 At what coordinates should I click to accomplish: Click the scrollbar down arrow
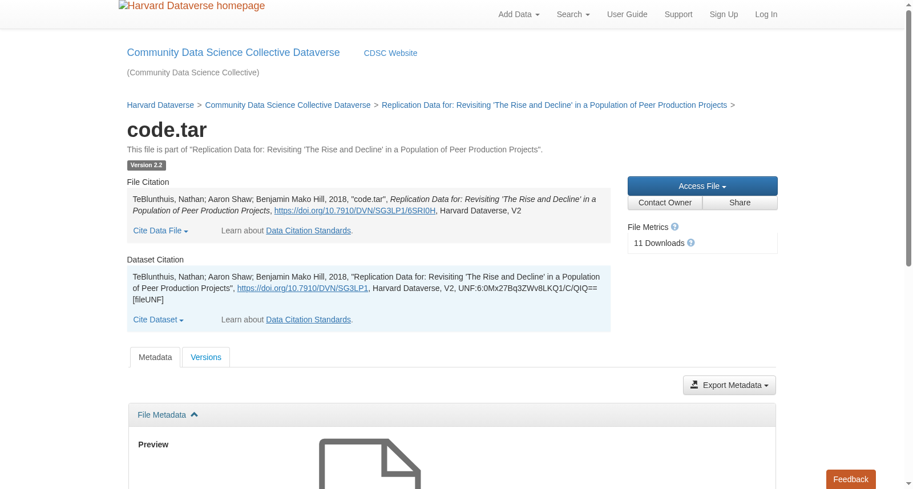(908, 484)
